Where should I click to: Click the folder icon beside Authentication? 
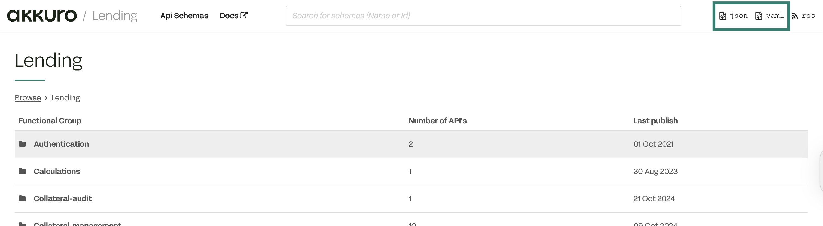(22, 144)
